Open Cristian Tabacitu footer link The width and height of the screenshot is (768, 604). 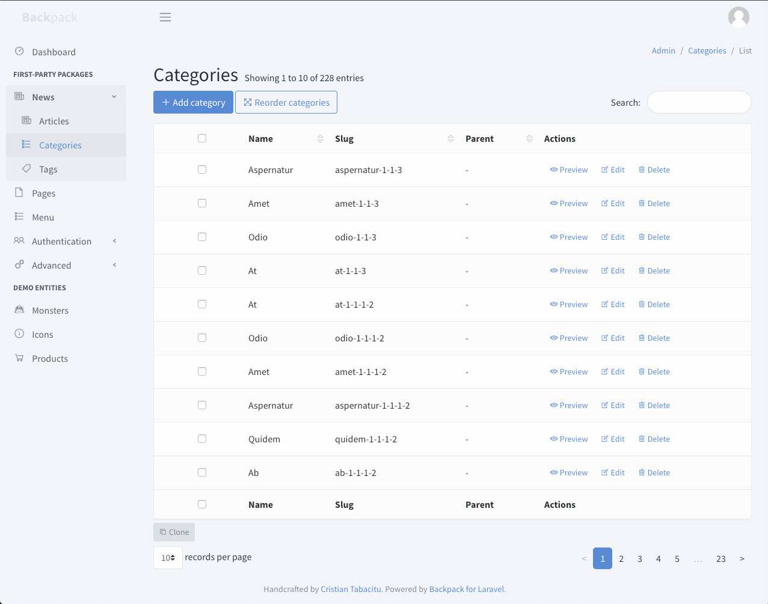[351, 589]
